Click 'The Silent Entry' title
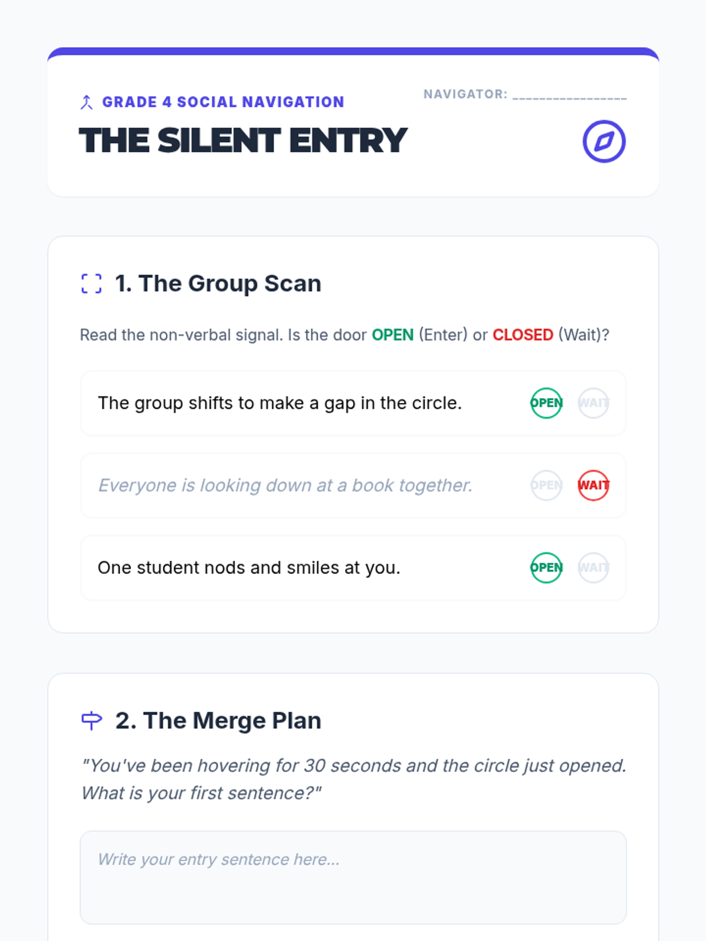This screenshot has width=706, height=941. click(x=243, y=141)
